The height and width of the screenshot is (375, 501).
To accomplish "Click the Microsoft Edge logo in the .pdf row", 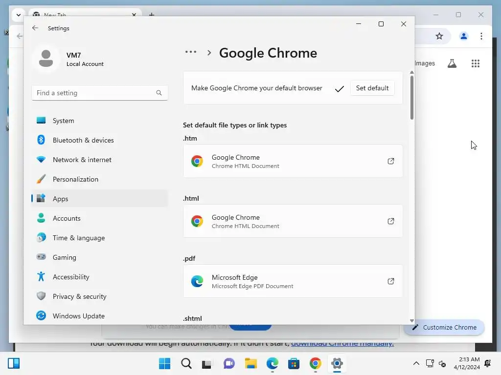I will click(197, 281).
